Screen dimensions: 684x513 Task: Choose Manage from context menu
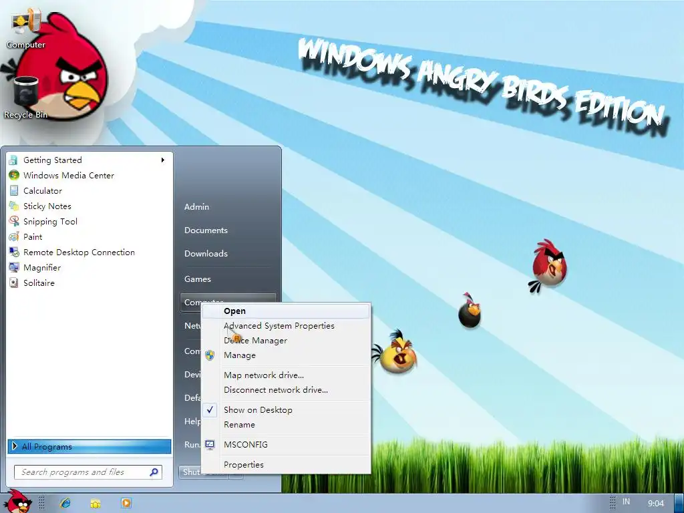coord(286,355)
